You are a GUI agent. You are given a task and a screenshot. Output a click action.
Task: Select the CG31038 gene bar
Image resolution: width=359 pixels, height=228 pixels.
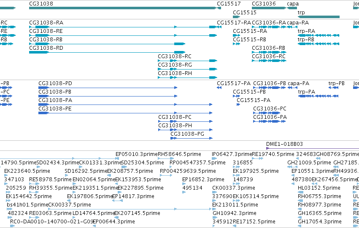click(x=122, y=8)
